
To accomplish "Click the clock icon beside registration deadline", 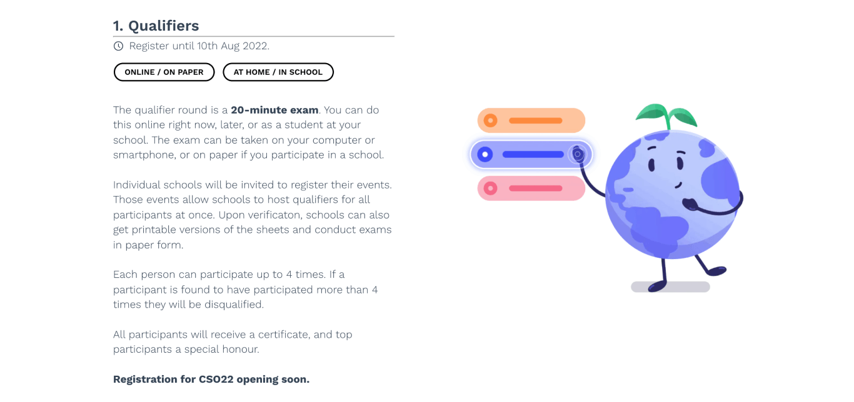I will [118, 46].
